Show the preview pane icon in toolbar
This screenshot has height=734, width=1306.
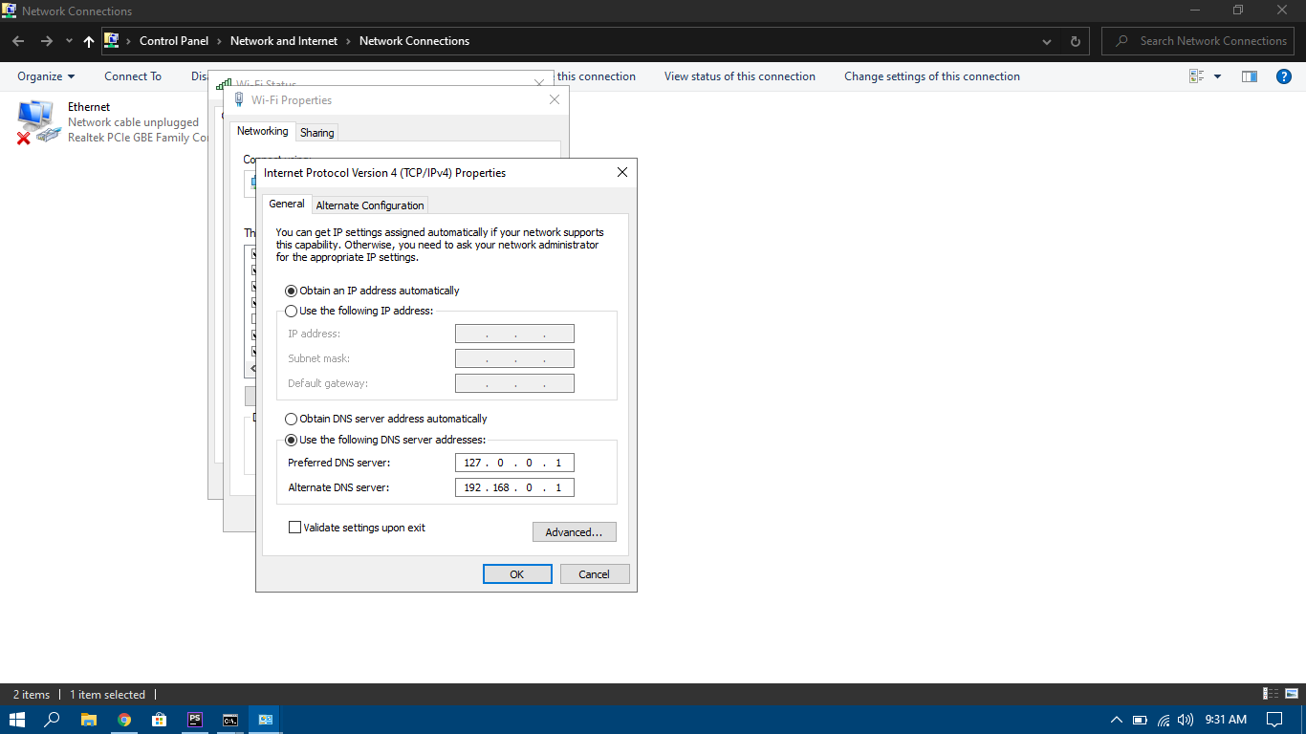pyautogui.click(x=1249, y=76)
